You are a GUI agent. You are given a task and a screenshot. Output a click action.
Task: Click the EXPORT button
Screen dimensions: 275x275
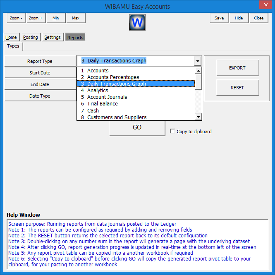(237, 68)
